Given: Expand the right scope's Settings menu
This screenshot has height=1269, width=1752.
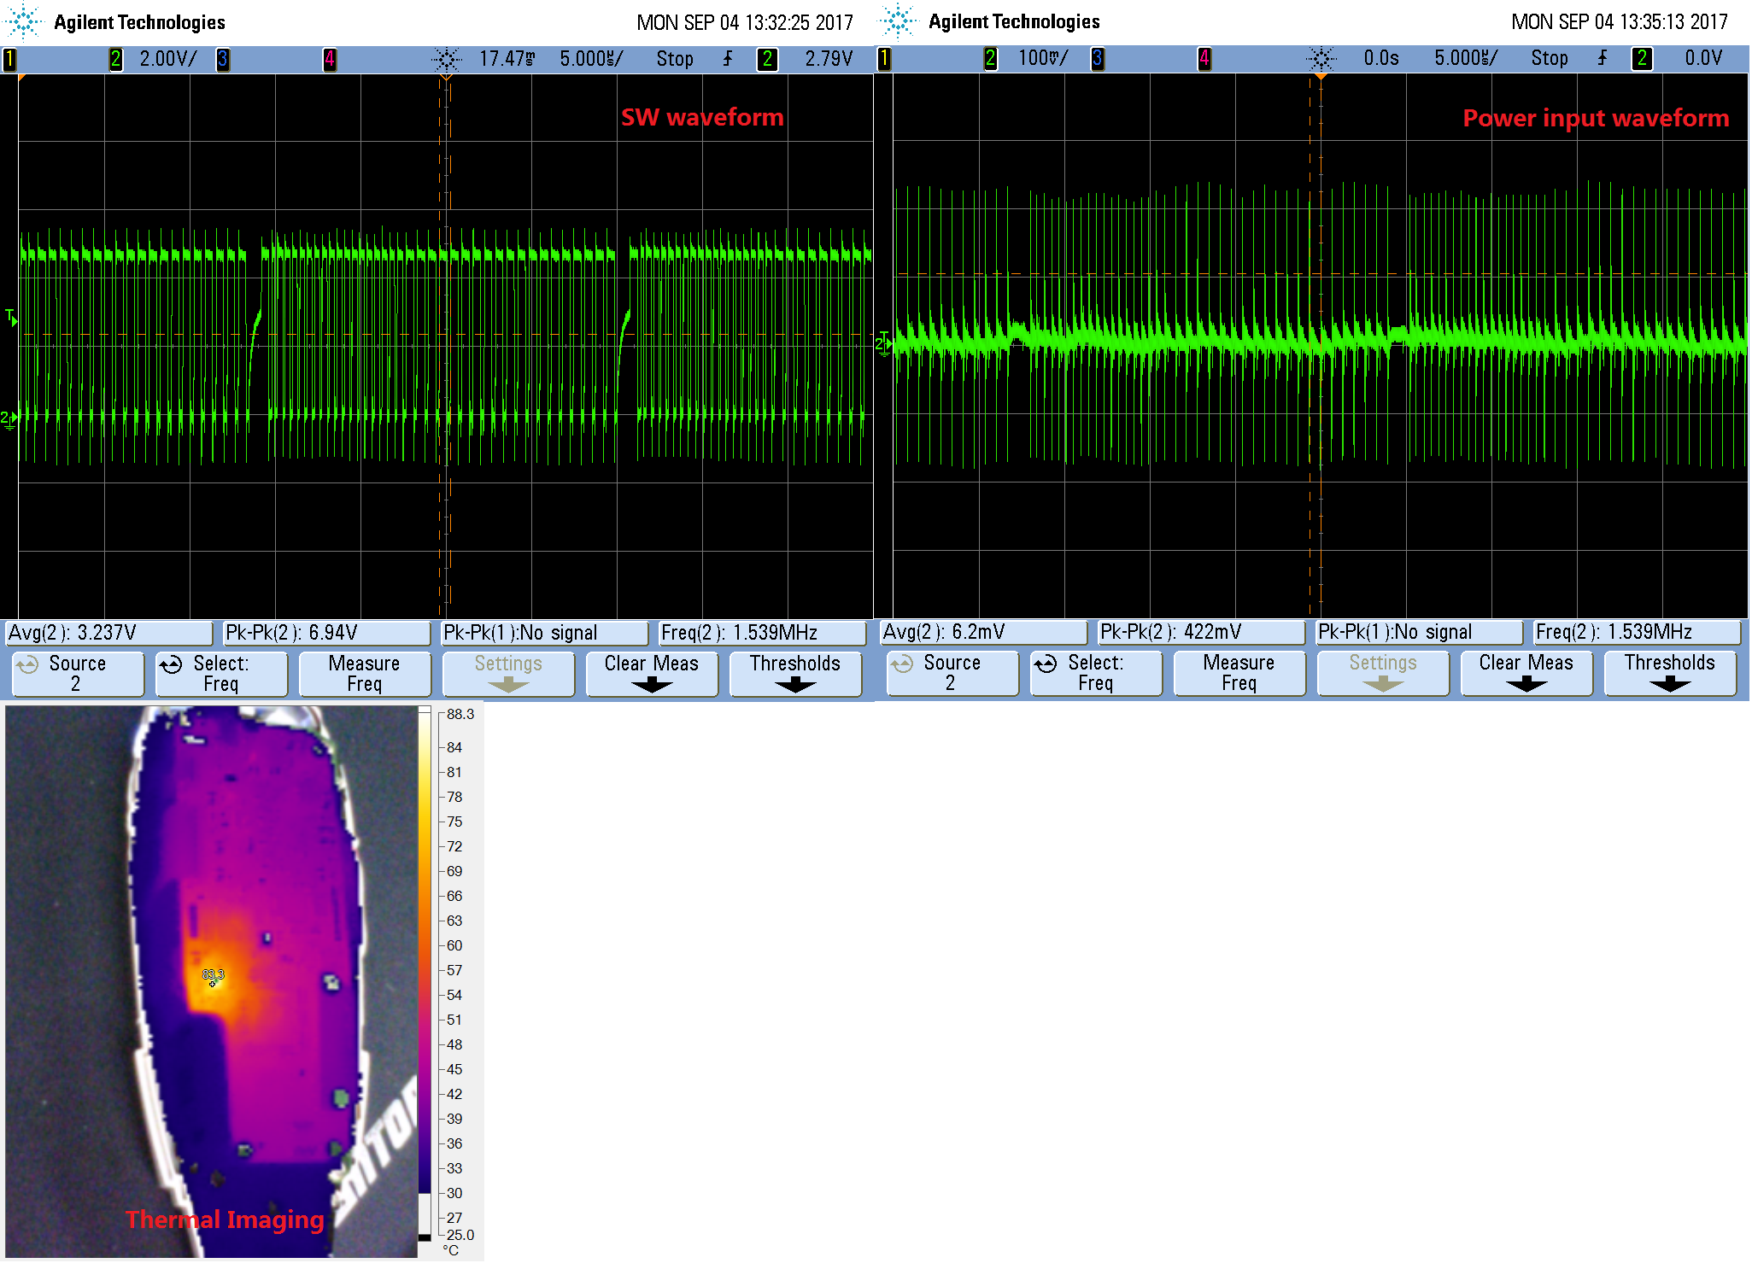Looking at the screenshot, I should click(1383, 673).
